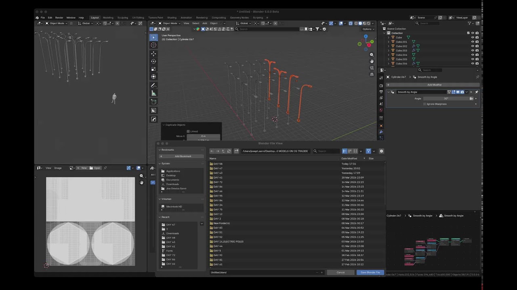This screenshot has height=290, width=517.
Task: Select the Annotate tool
Action: (x=153, y=85)
